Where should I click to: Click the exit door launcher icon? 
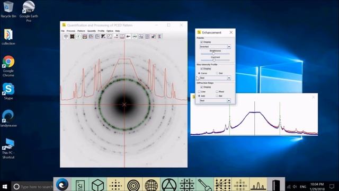[x=276, y=185]
